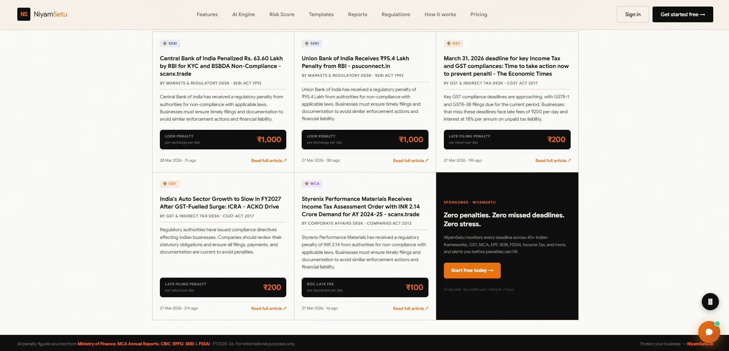The height and width of the screenshot is (351, 729).
Task: Click the Sign in button
Action: click(x=633, y=15)
